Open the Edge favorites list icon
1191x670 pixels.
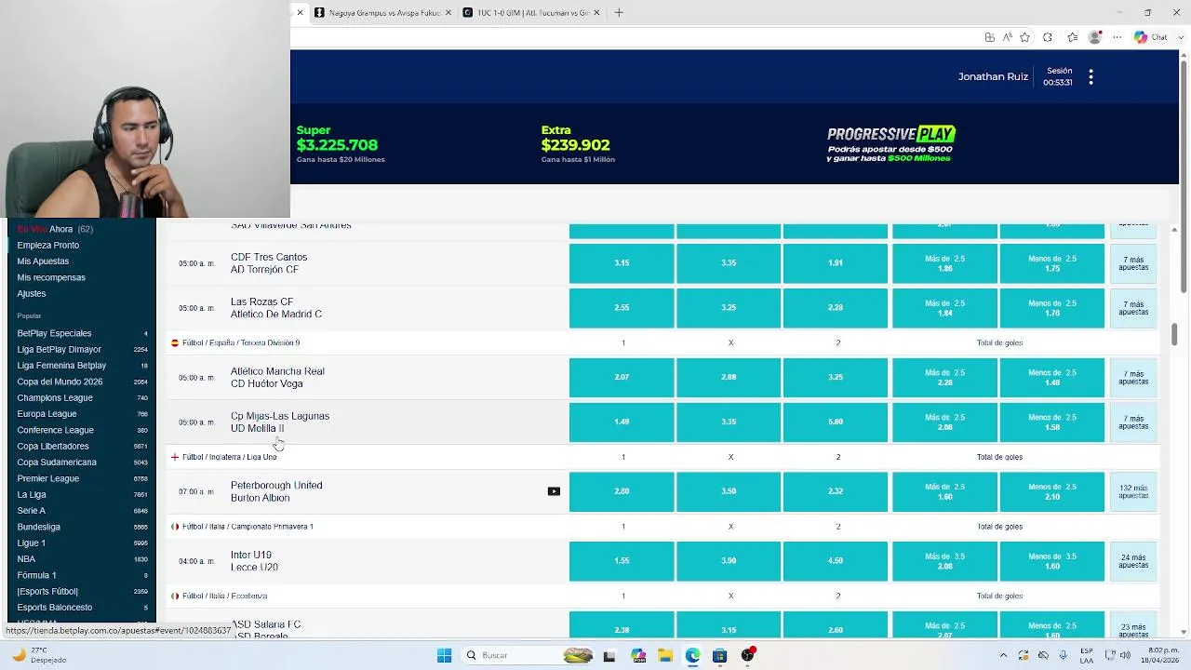tap(1073, 37)
